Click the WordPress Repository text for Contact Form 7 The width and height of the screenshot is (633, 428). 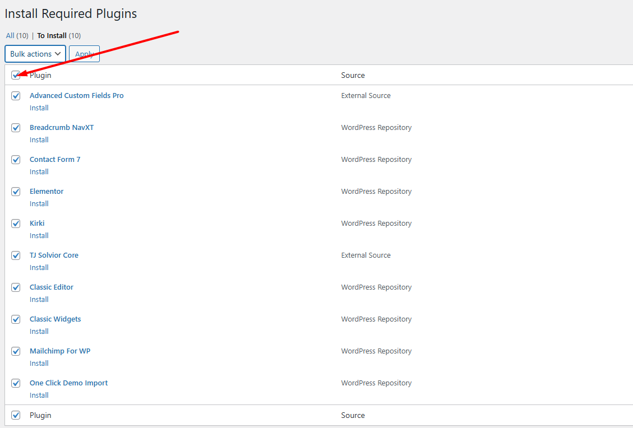click(x=376, y=159)
